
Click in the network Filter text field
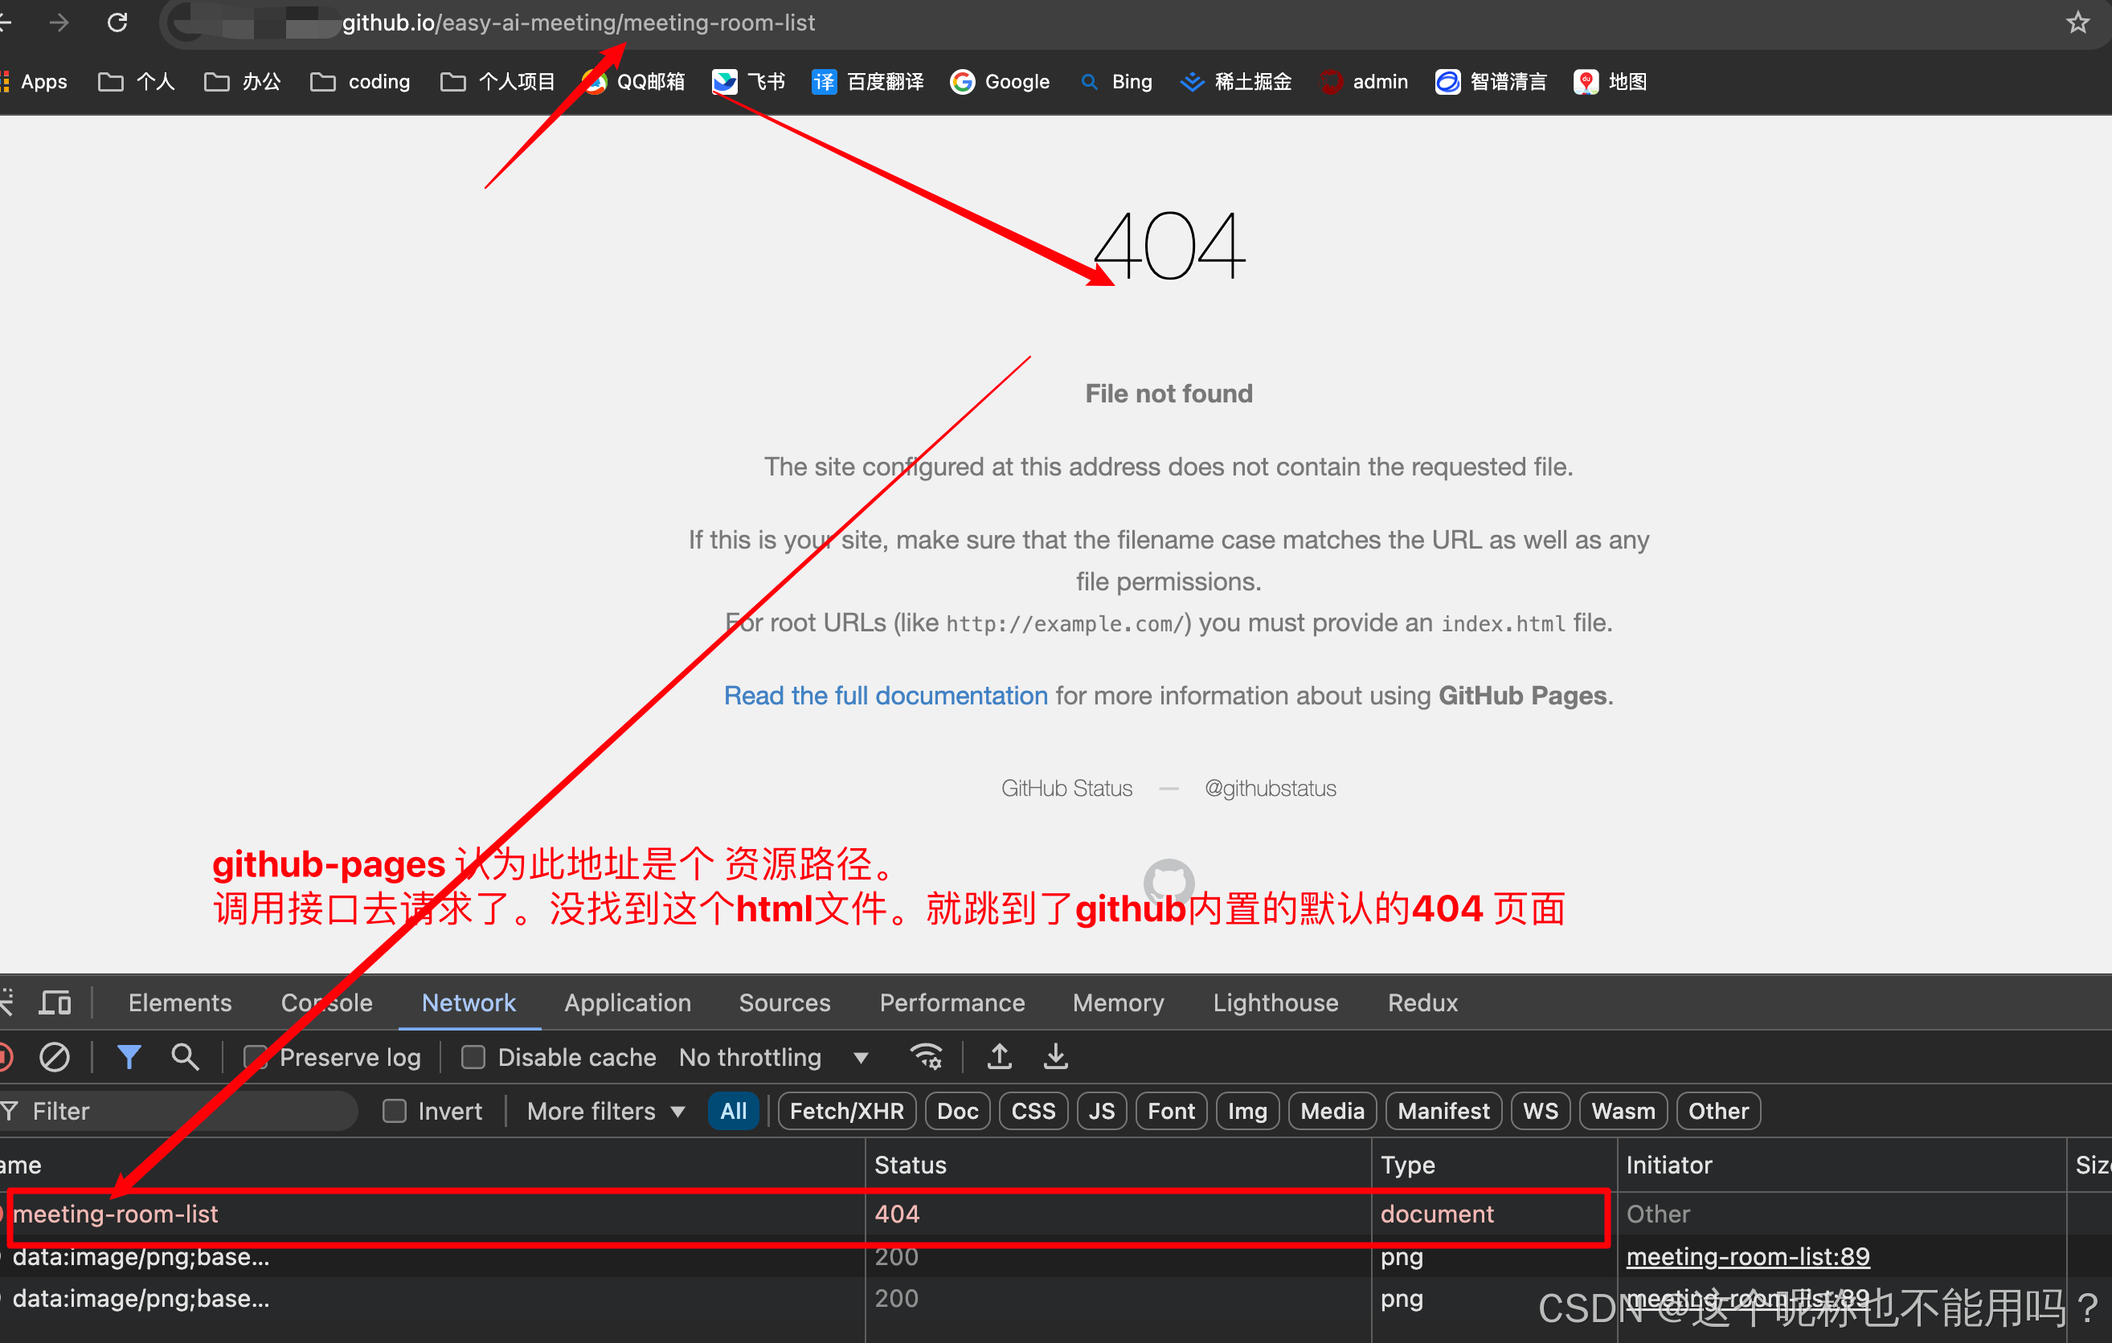tap(180, 1111)
